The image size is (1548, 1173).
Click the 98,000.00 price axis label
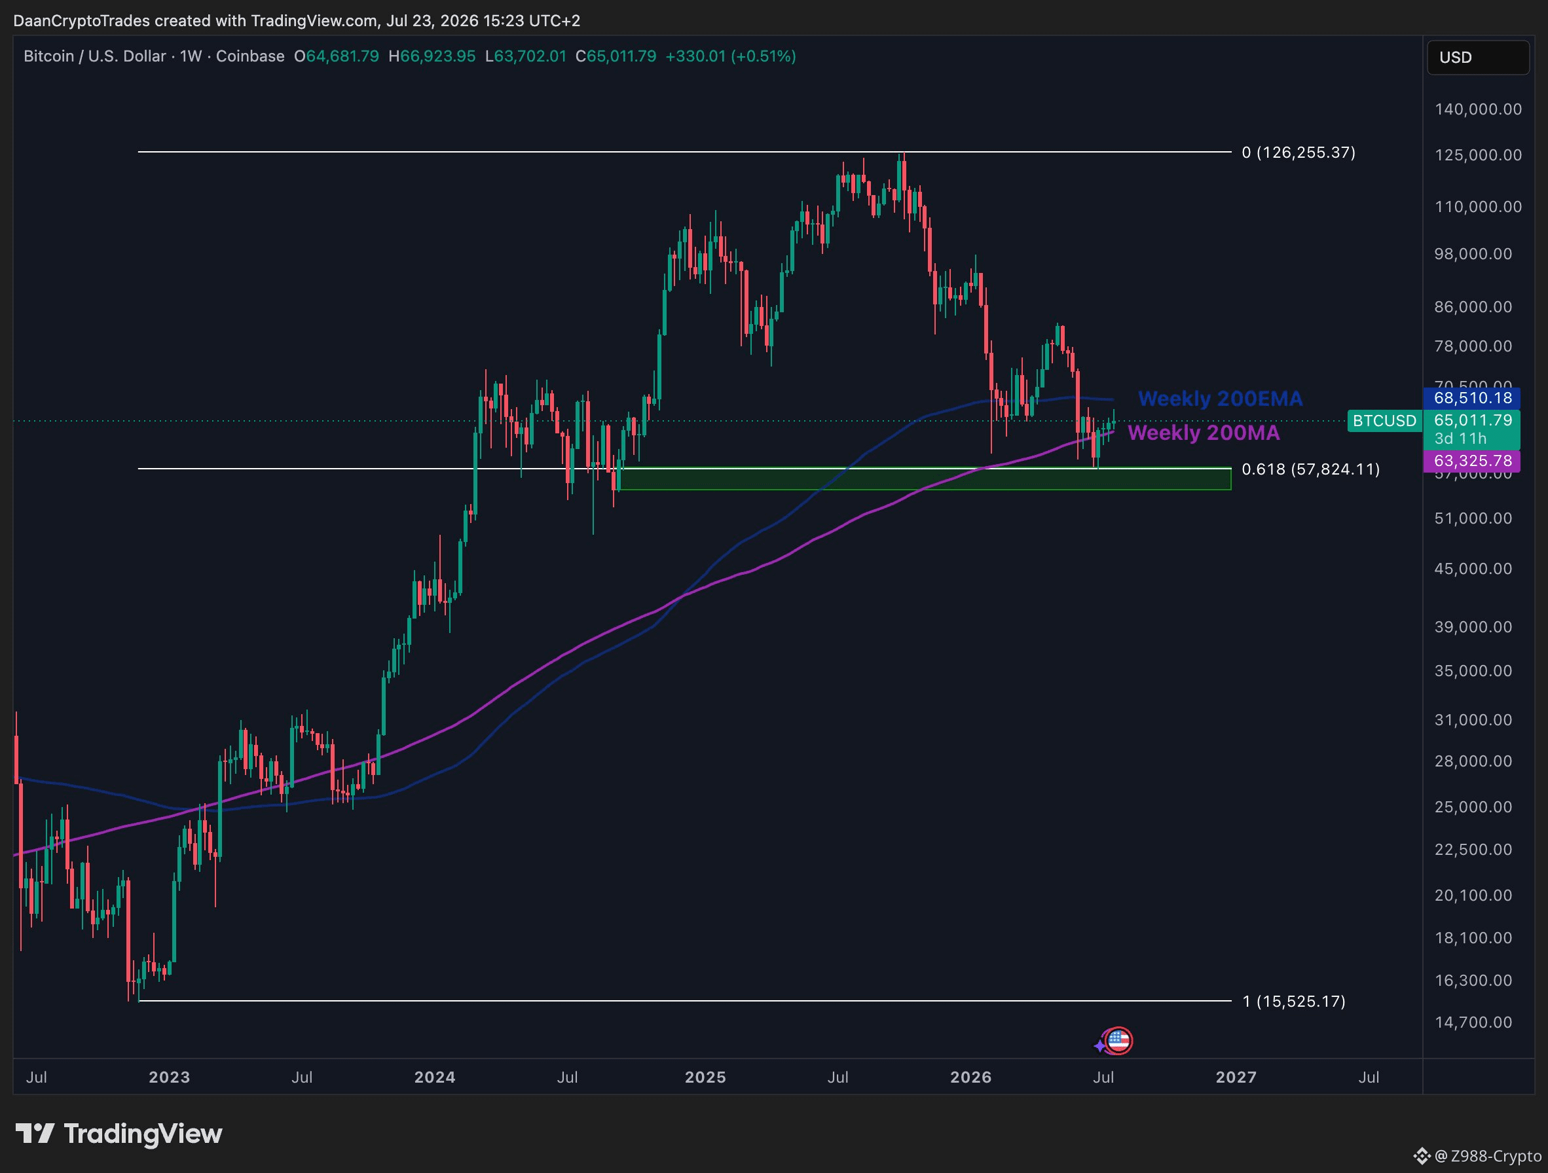pos(1473,254)
